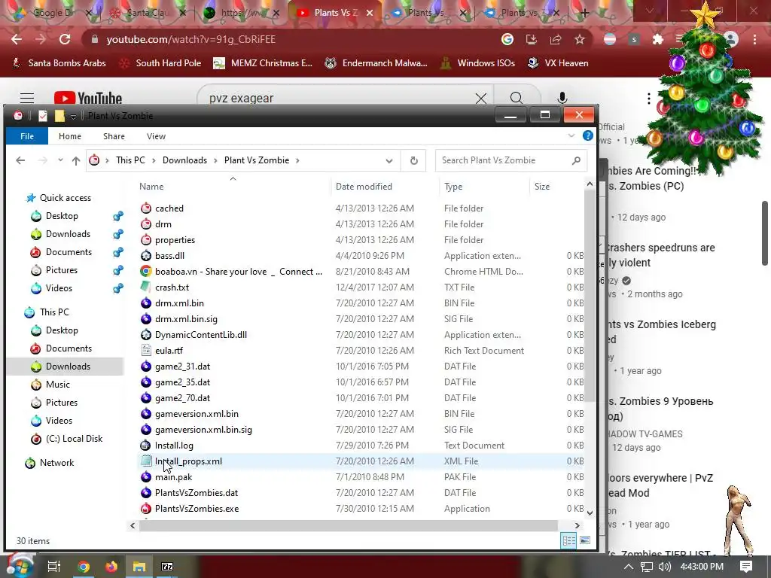
Task: Open the VX Heaven bookmark
Action: 558,63
